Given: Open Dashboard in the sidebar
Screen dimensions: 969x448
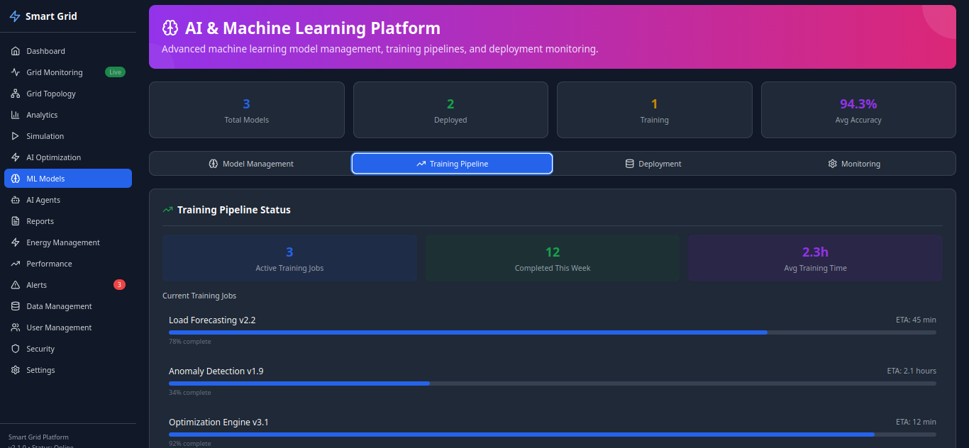Looking at the screenshot, I should click(68, 51).
